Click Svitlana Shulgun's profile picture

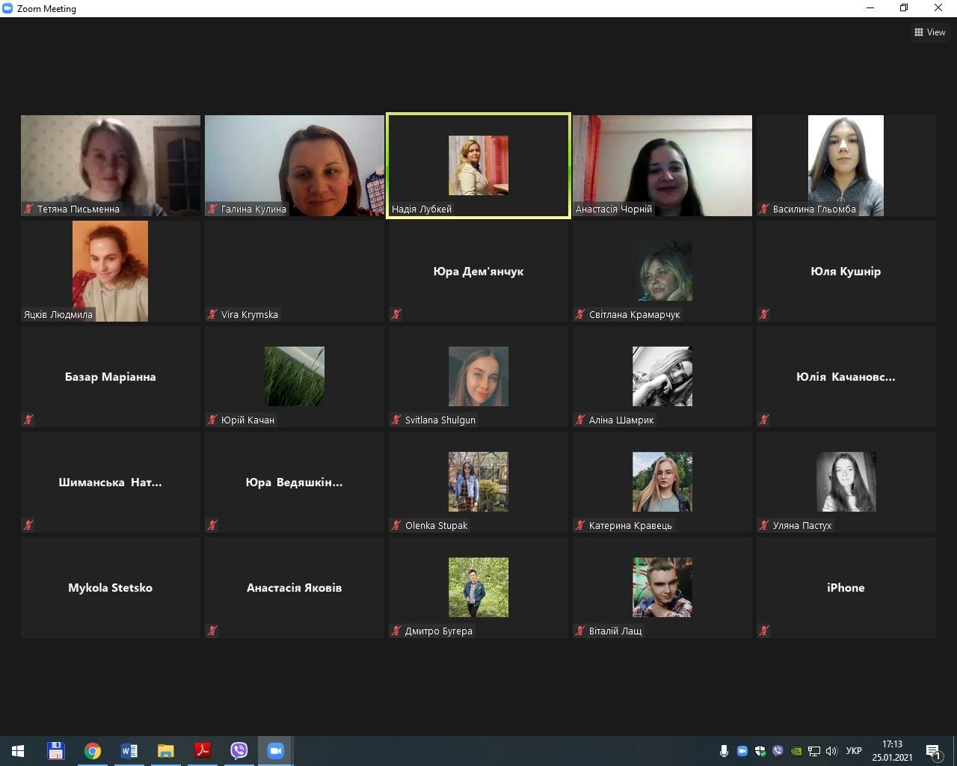coord(478,376)
